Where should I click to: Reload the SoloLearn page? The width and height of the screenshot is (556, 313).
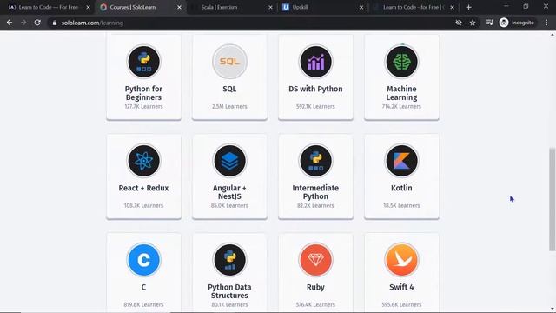tap(37, 23)
